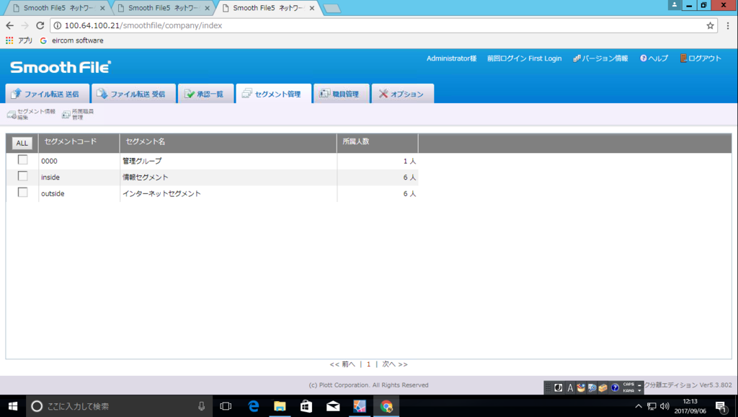Open Mail app from taskbar

tap(333, 406)
